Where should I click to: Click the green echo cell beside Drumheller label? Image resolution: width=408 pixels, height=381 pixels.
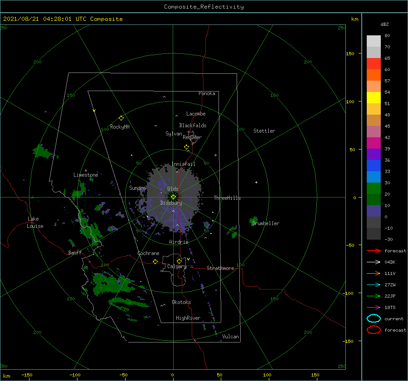pyautogui.click(x=253, y=221)
